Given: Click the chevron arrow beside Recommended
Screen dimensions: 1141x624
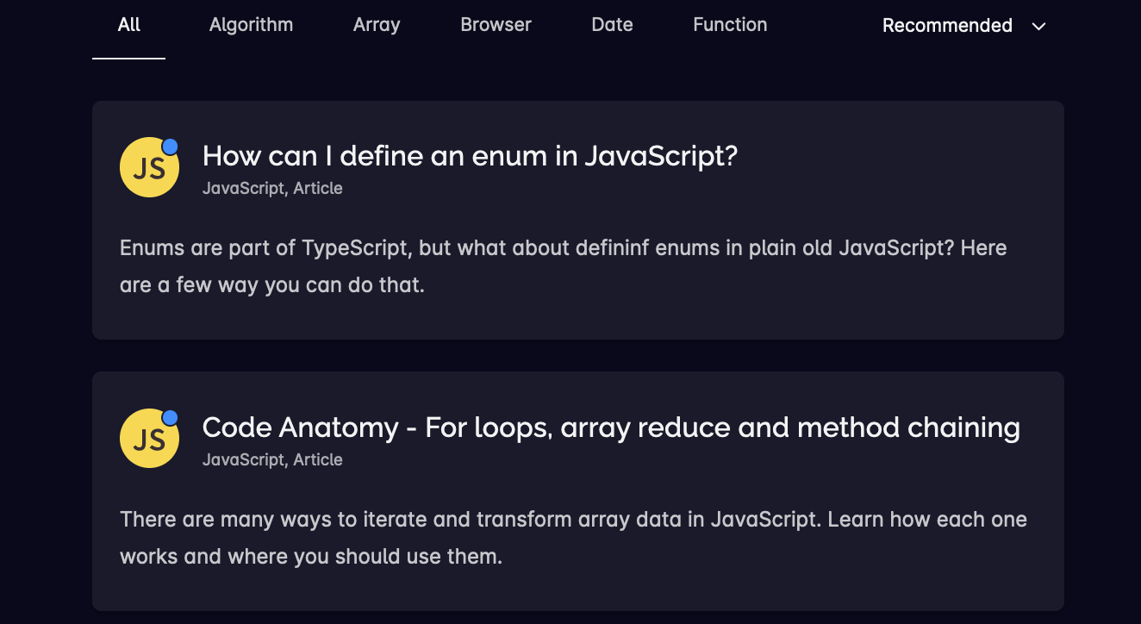Looking at the screenshot, I should (1039, 26).
